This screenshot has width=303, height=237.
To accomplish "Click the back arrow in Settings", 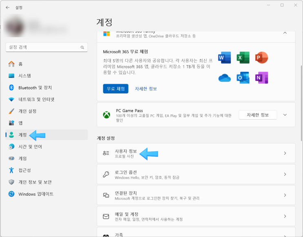I will click(7, 7).
